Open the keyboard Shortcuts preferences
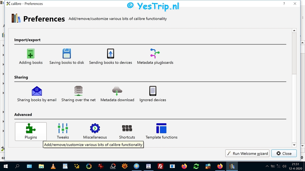305x171 pixels. [x=127, y=131]
